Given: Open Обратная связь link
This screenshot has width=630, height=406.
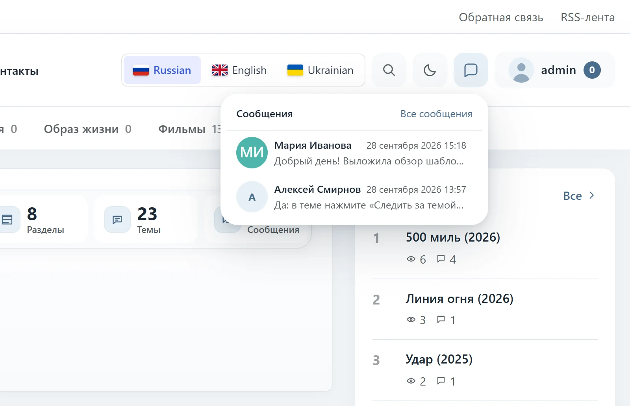Looking at the screenshot, I should point(501,17).
